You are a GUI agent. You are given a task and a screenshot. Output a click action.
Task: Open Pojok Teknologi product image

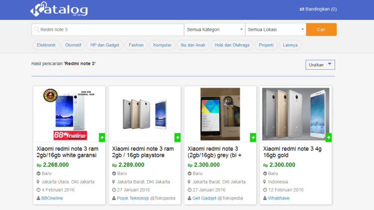click(145, 114)
